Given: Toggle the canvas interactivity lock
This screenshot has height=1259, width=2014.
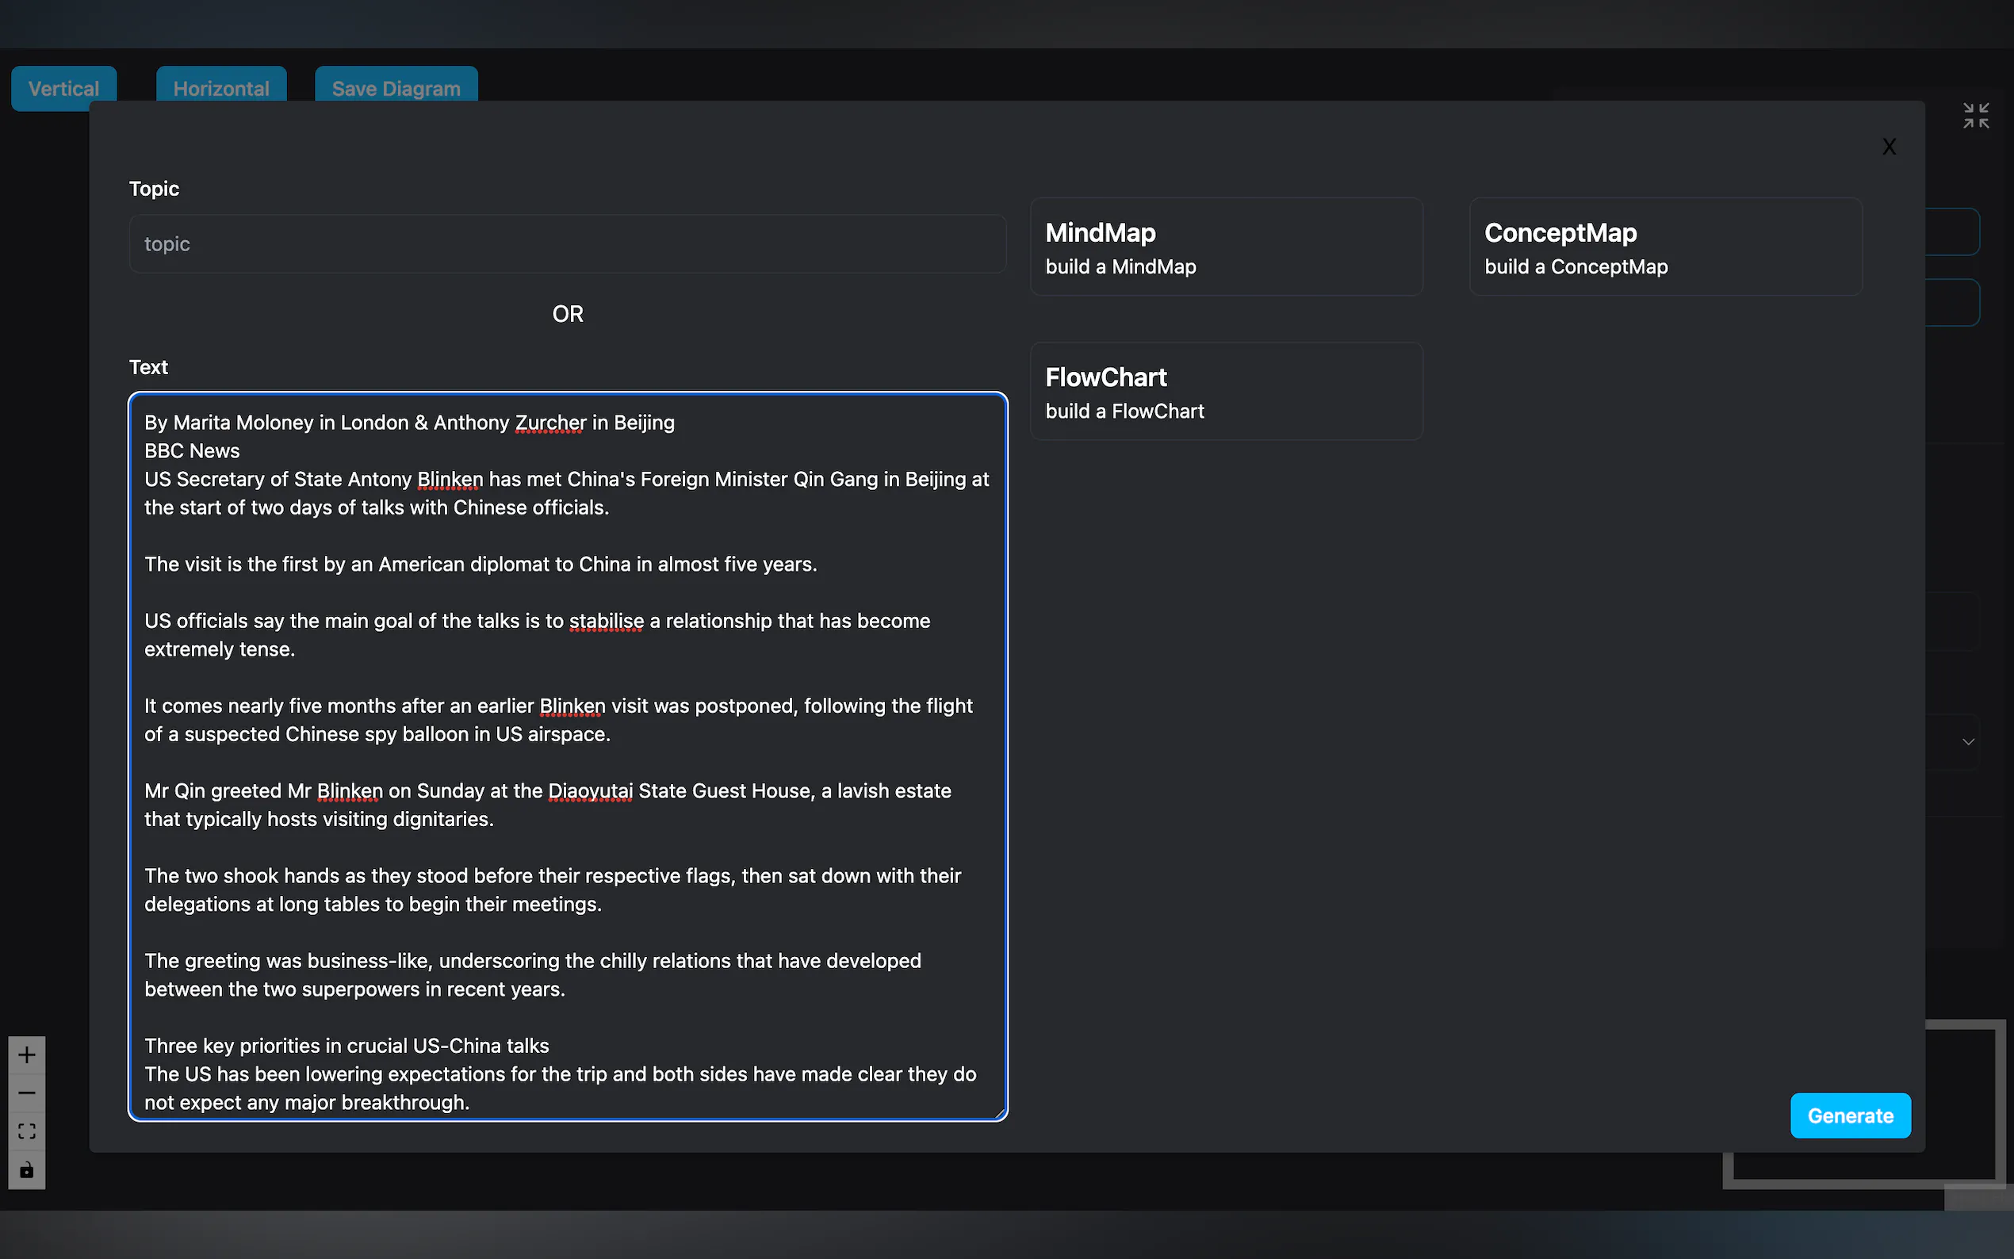Looking at the screenshot, I should tap(27, 1170).
